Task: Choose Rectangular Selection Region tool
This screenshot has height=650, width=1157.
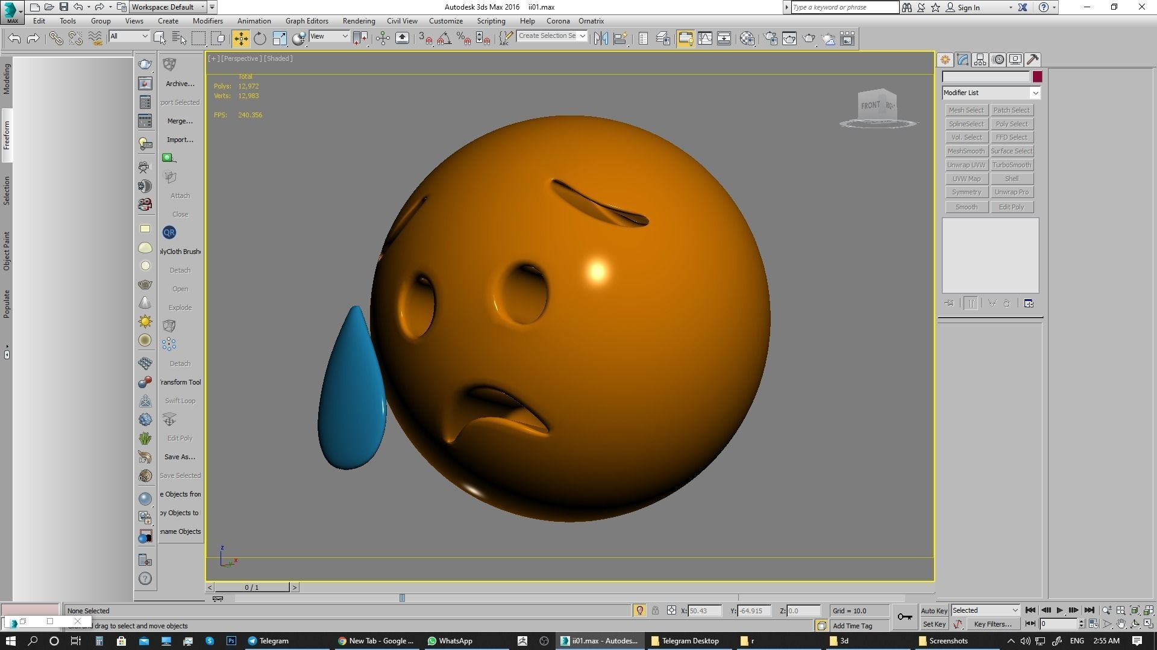Action: coord(198,39)
